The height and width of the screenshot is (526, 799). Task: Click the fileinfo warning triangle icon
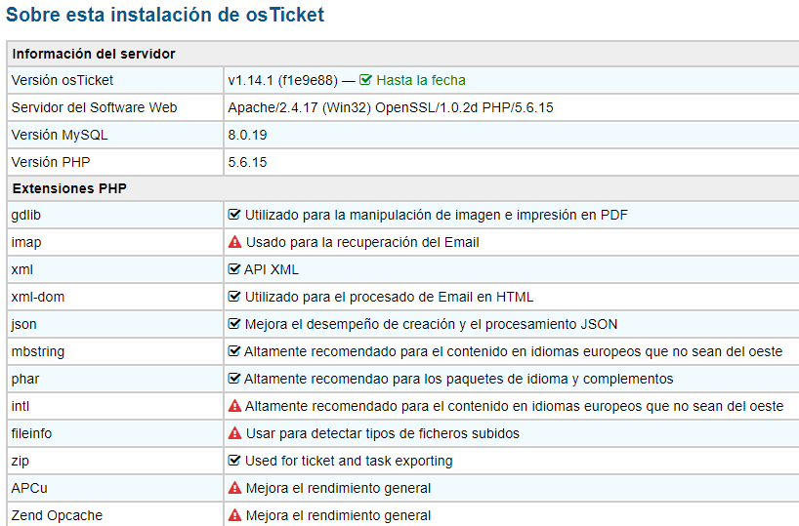click(x=234, y=433)
